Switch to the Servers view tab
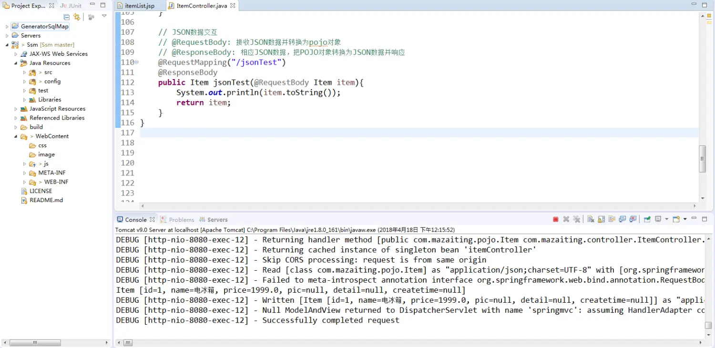Image resolution: width=715 pixels, height=348 pixels. [x=214, y=220]
